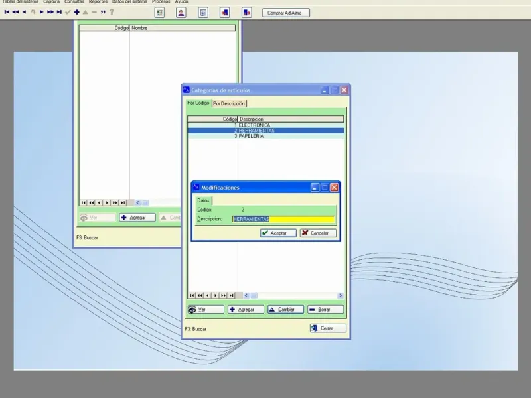Click the gray triangle change icon in main toolbar
The height and width of the screenshot is (398, 531).
pyautogui.click(x=86, y=12)
